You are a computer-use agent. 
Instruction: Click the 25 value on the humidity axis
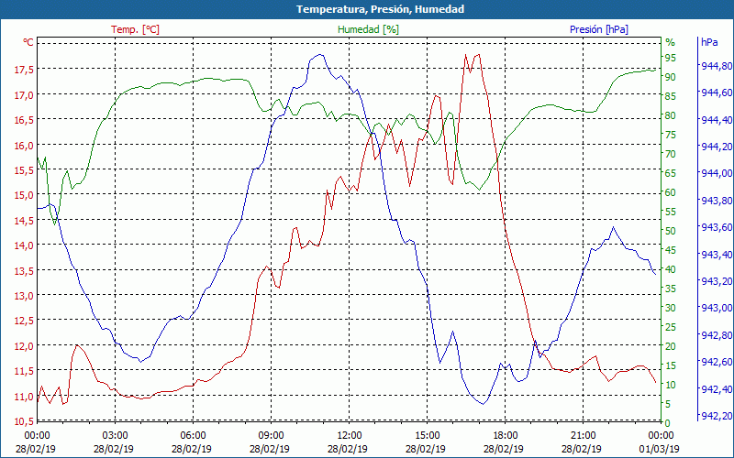(671, 327)
